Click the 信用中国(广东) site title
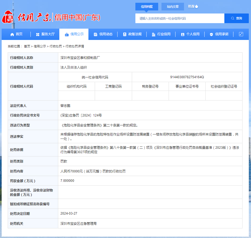Screen dimensions: 251x238 [77, 18]
